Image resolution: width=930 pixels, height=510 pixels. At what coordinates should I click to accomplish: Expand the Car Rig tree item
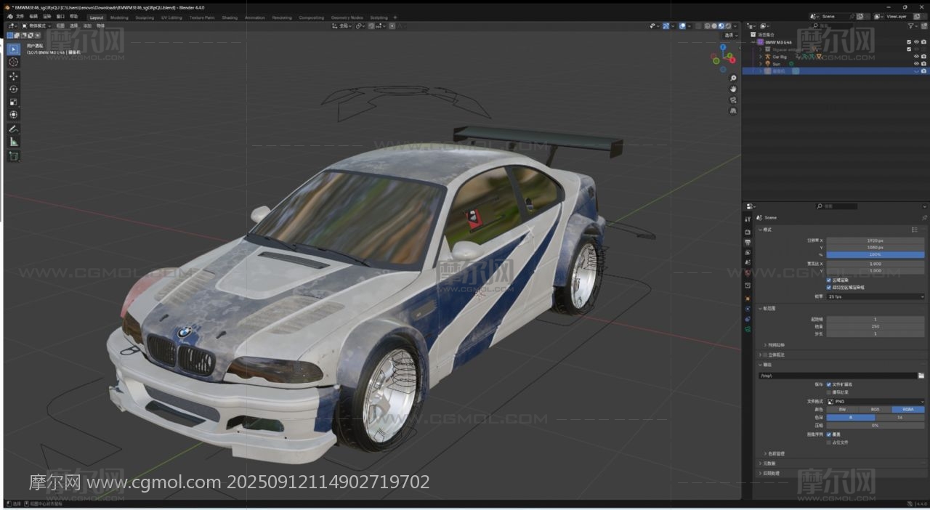tap(761, 57)
